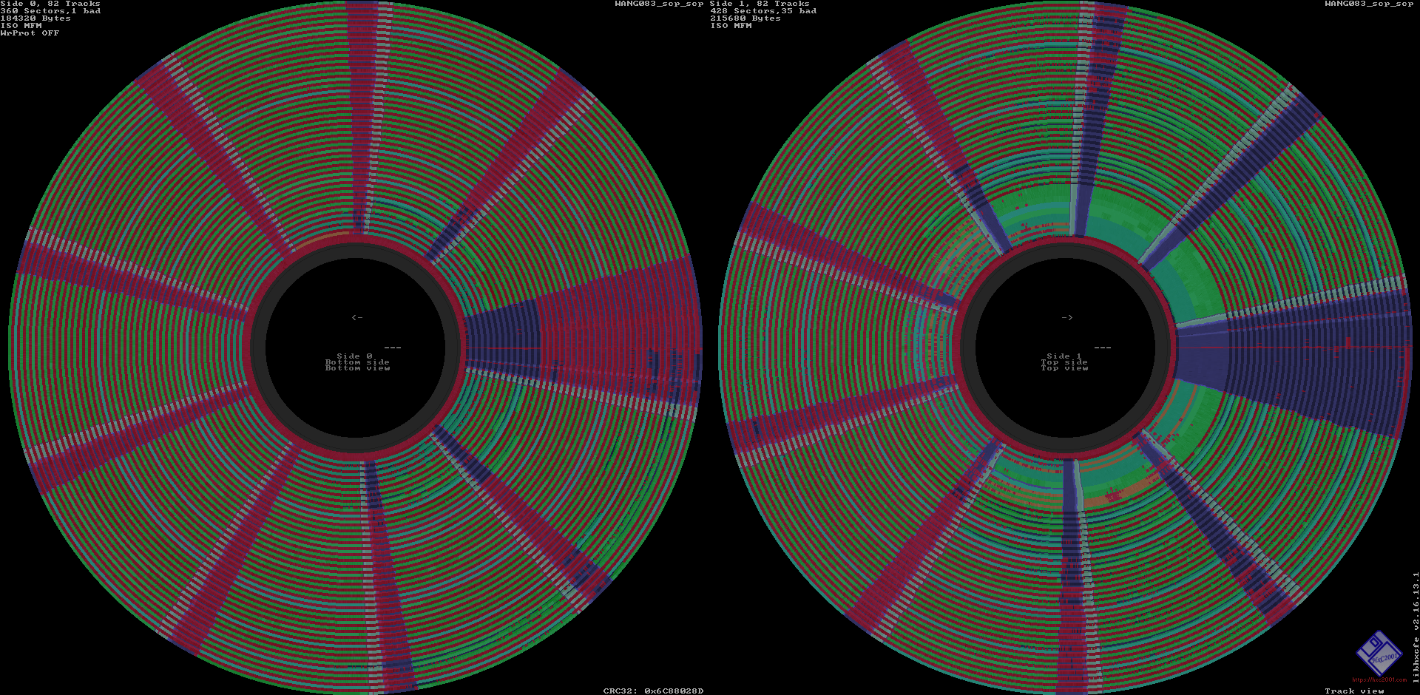This screenshot has height=695, width=1420.
Task: Click the 'libhxcfe v2.16.13.1' version text
Action: point(1416,626)
